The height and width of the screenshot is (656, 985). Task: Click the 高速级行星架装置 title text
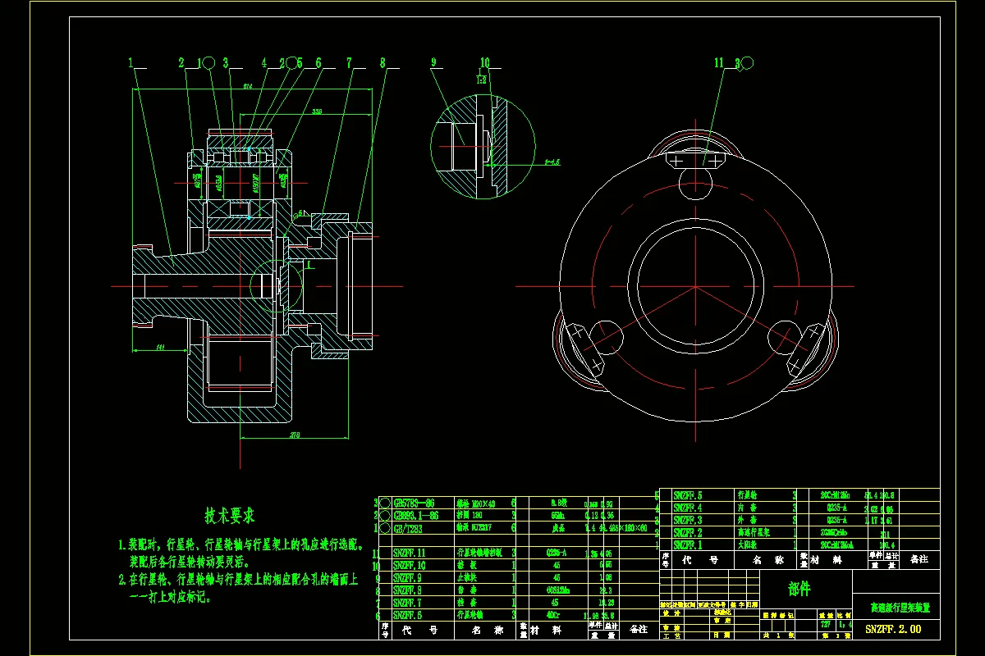tap(900, 608)
